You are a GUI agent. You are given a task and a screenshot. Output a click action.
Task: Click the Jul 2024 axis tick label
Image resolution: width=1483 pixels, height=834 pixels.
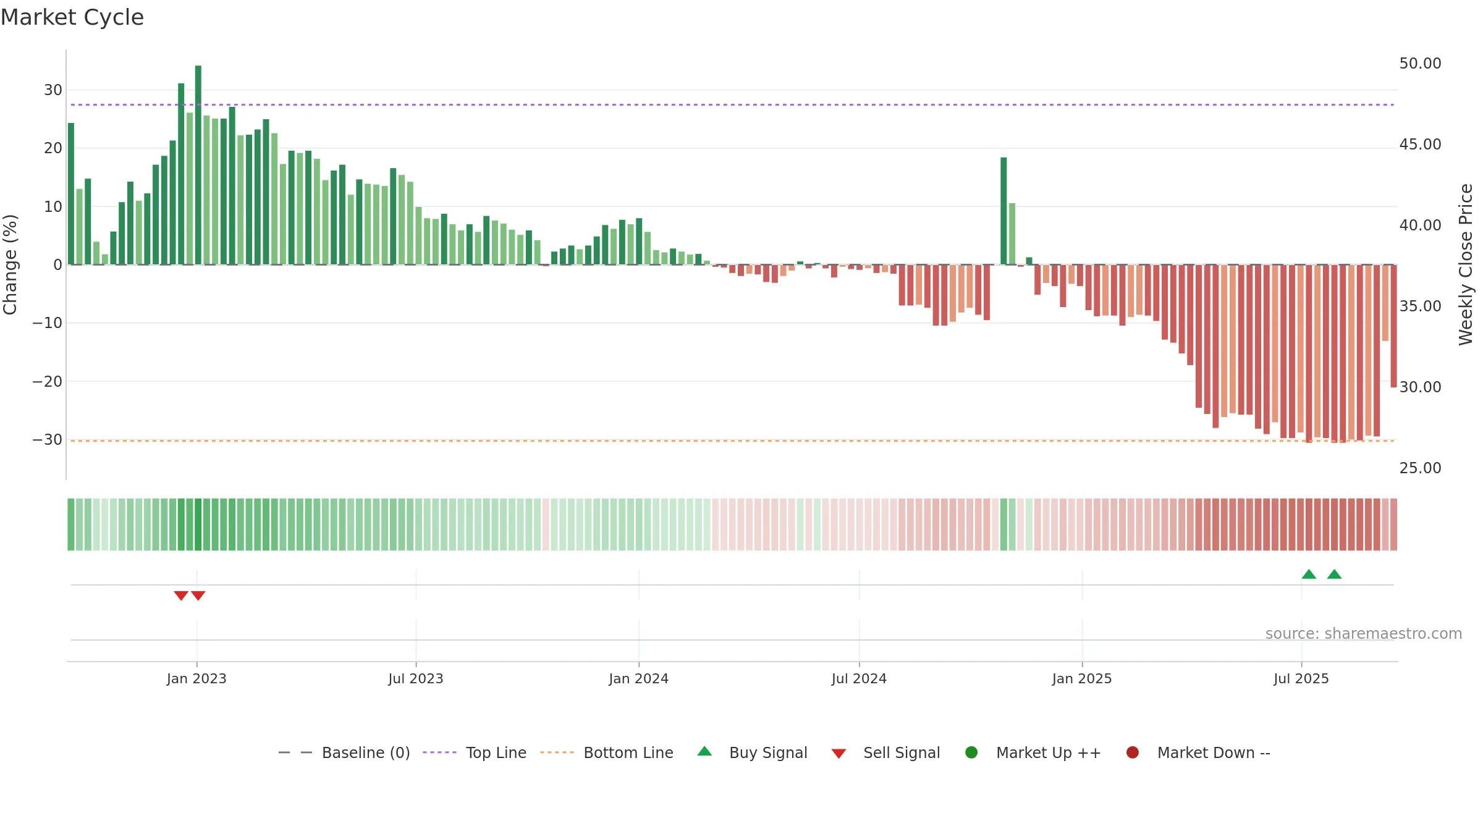click(x=859, y=678)
